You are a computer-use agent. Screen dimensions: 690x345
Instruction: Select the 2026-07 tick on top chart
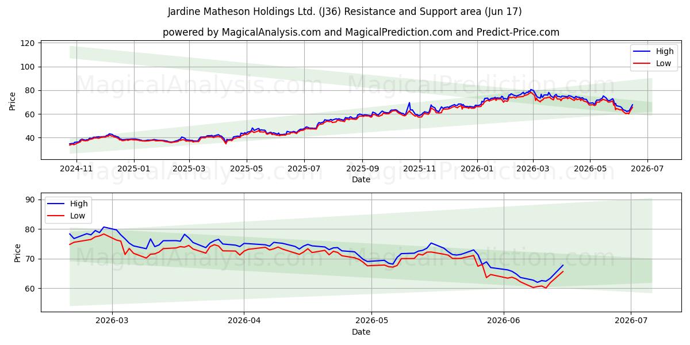(647, 169)
